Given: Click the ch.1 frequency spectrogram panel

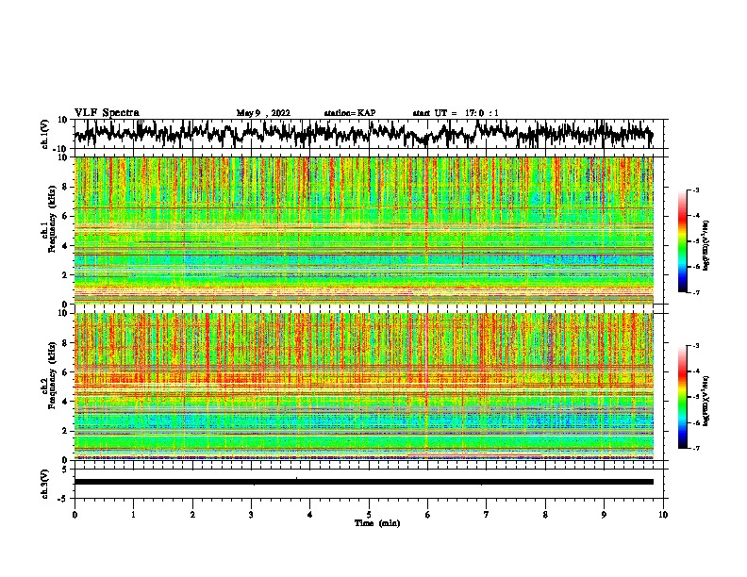Looking at the screenshot, I should 364,230.
